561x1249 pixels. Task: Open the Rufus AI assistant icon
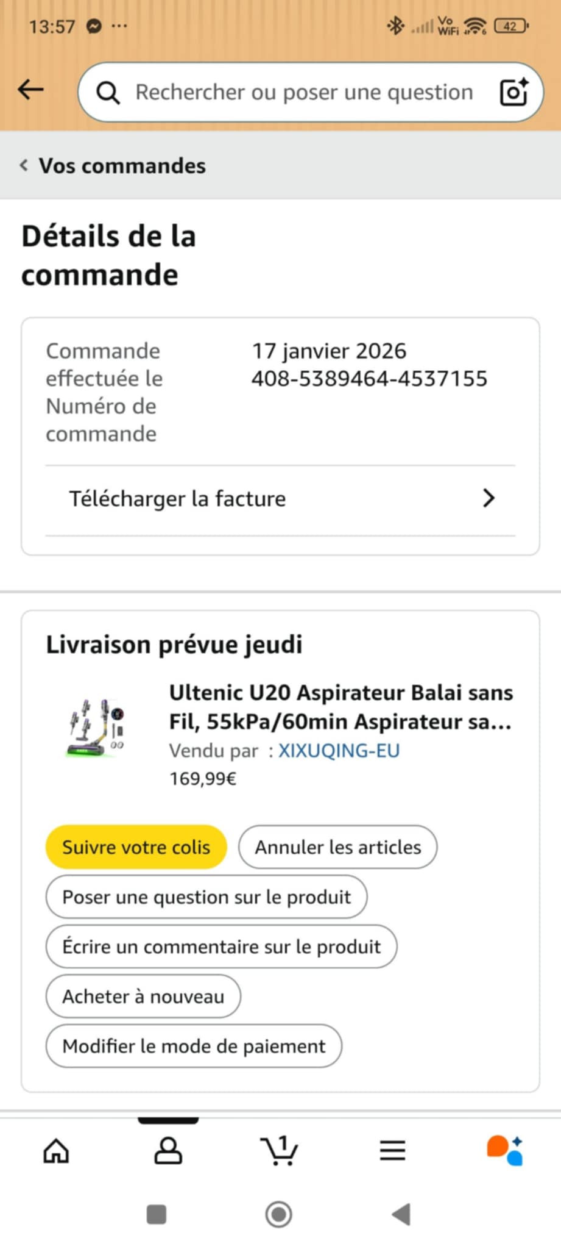[x=504, y=1151]
